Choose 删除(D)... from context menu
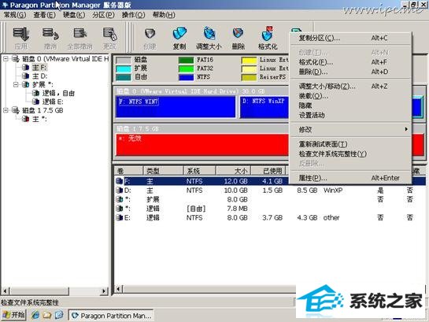This screenshot has height=322, width=429. [x=350, y=72]
